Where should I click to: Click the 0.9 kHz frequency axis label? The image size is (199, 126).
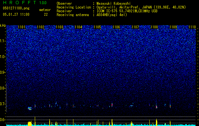(3, 72)
